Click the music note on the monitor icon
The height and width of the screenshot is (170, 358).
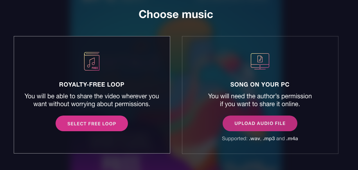tap(260, 59)
